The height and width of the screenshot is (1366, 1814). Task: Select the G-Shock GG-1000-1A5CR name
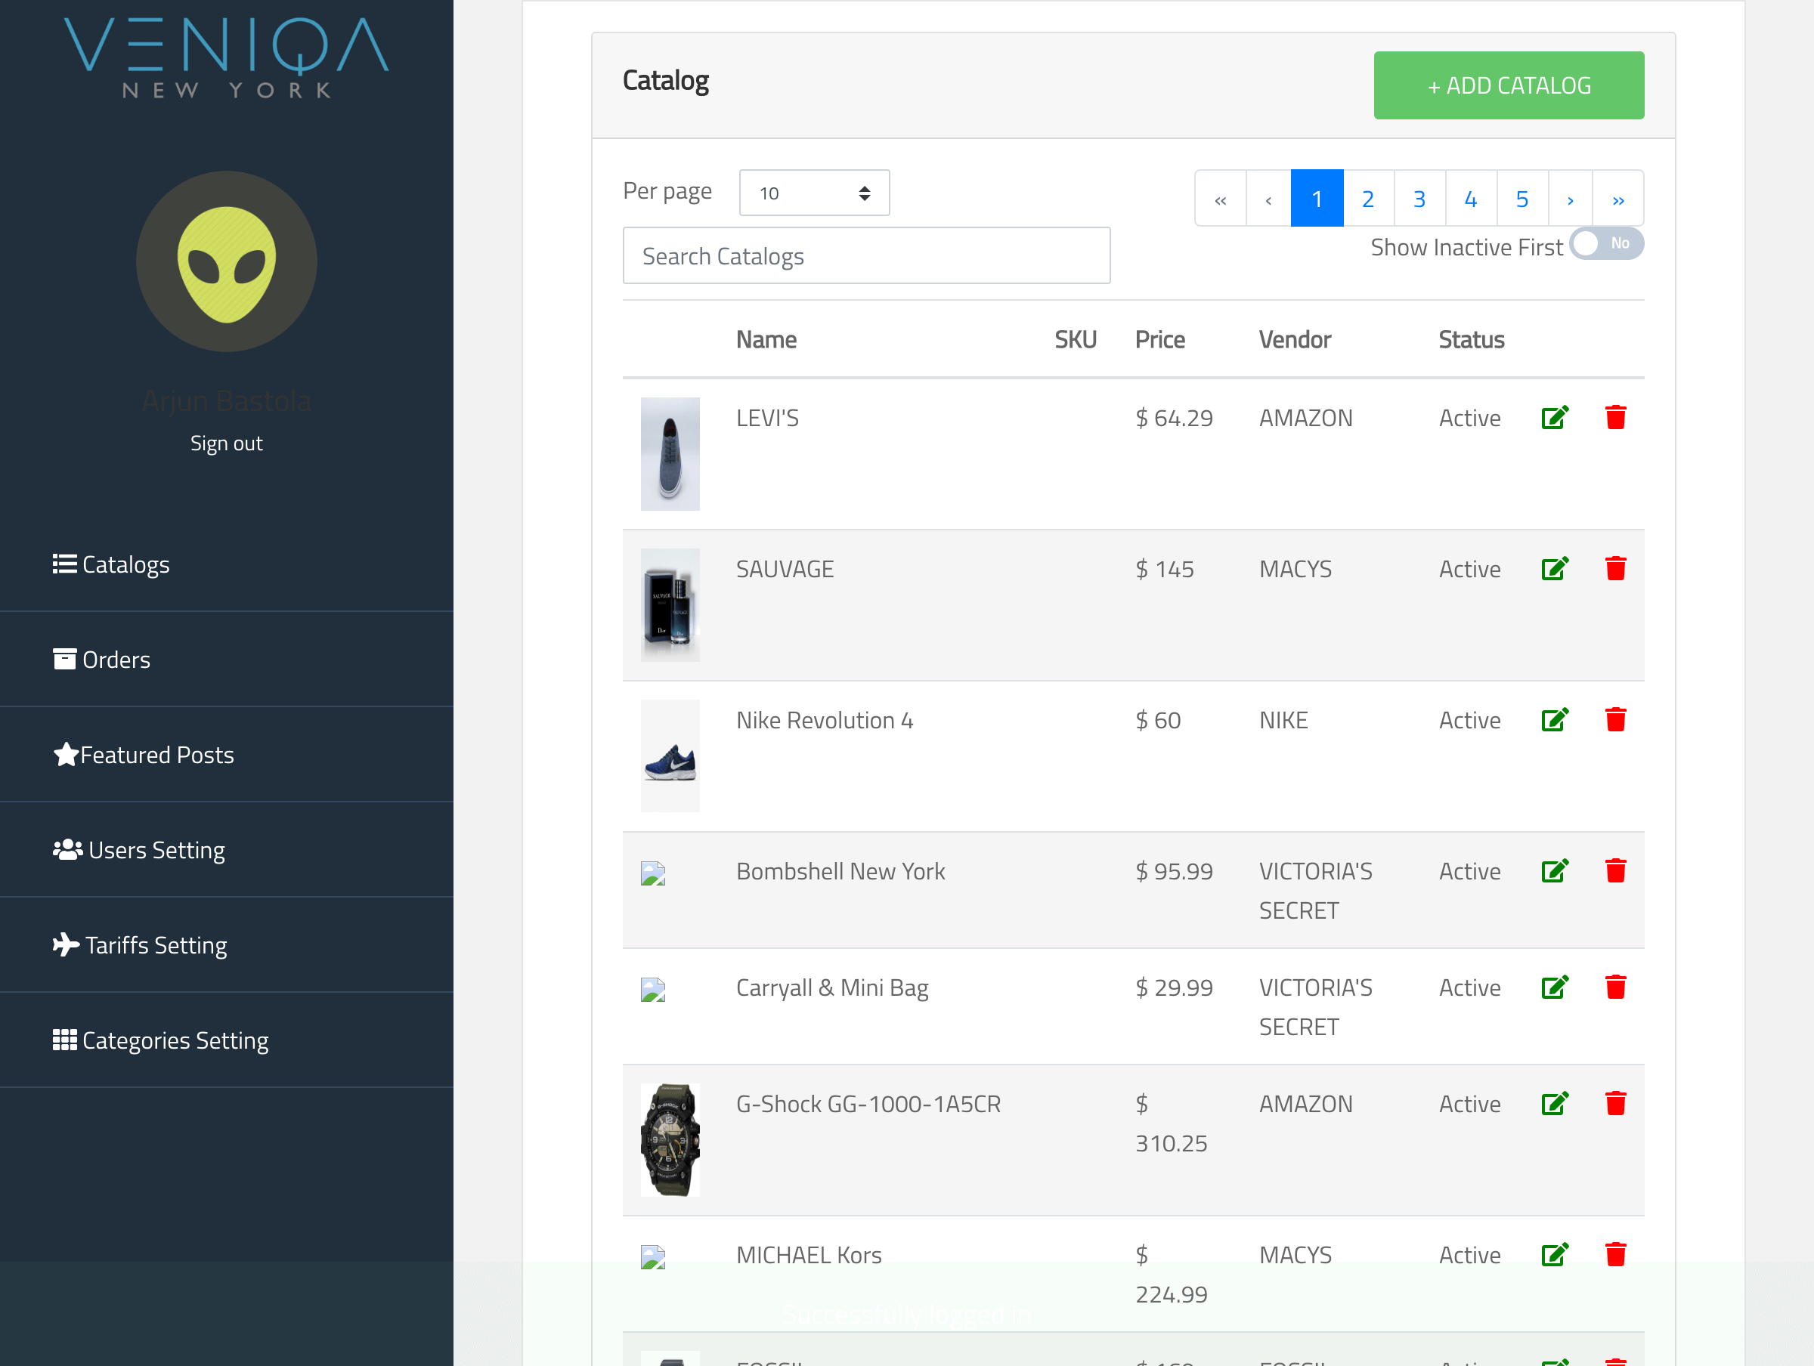[x=868, y=1104]
